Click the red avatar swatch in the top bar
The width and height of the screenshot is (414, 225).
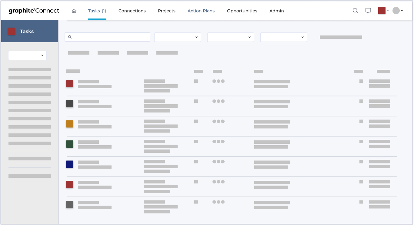(x=382, y=10)
